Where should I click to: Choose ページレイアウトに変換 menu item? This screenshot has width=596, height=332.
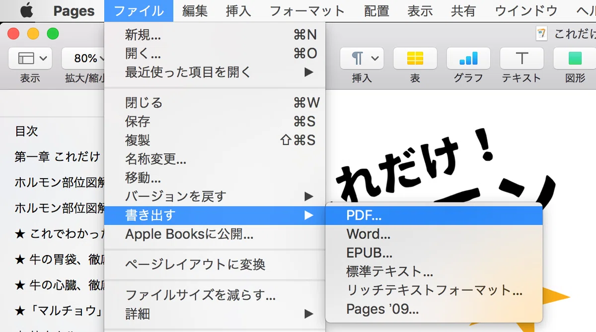pyautogui.click(x=215, y=265)
